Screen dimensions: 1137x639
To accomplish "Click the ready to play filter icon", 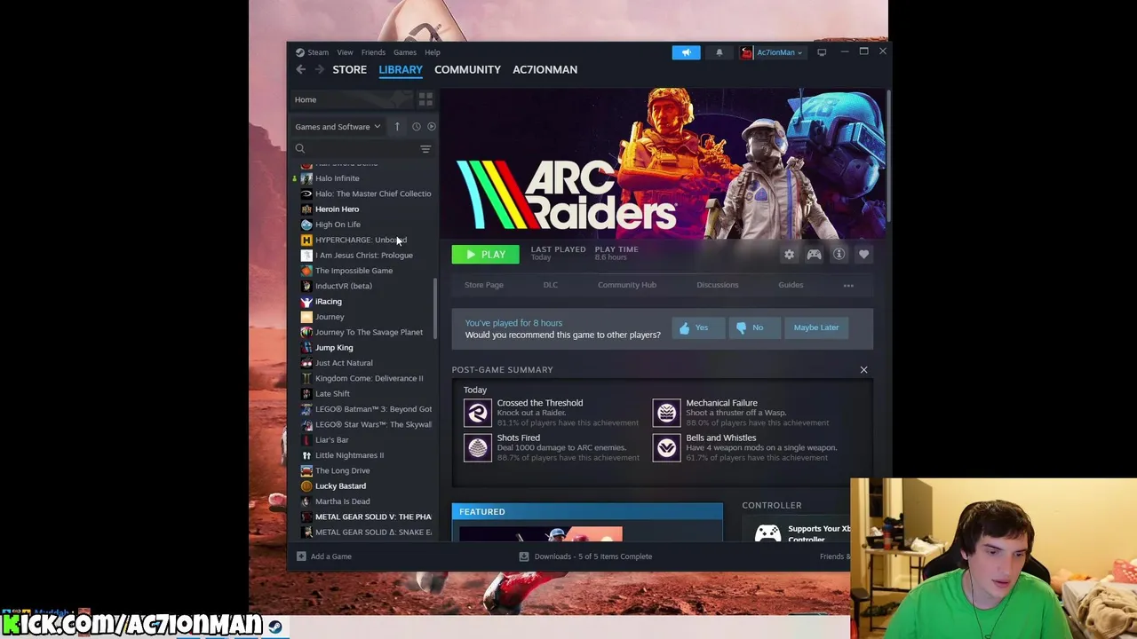I will coord(431,127).
